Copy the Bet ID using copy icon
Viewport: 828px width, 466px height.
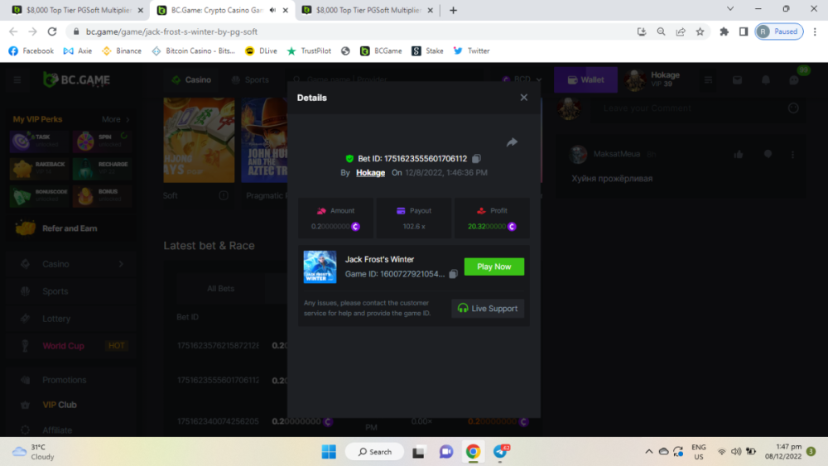pos(476,158)
